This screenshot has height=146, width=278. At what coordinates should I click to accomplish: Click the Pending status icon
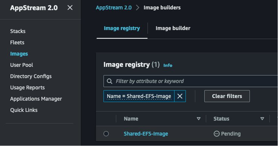point(216,134)
